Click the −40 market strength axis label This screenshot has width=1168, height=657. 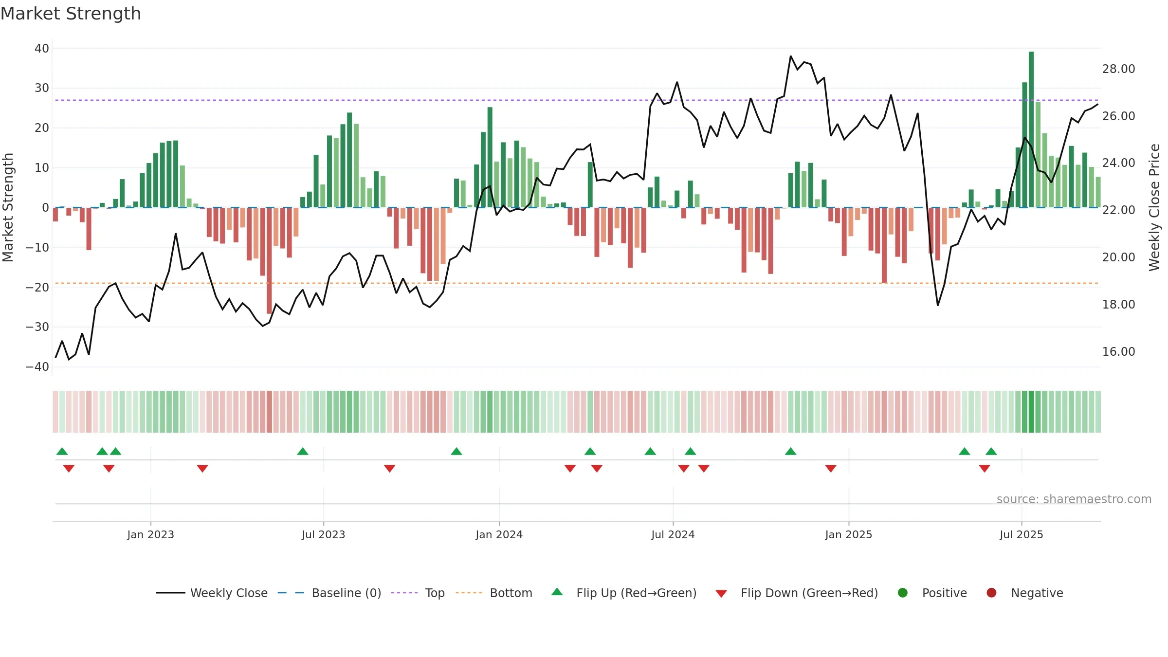pyautogui.click(x=37, y=366)
